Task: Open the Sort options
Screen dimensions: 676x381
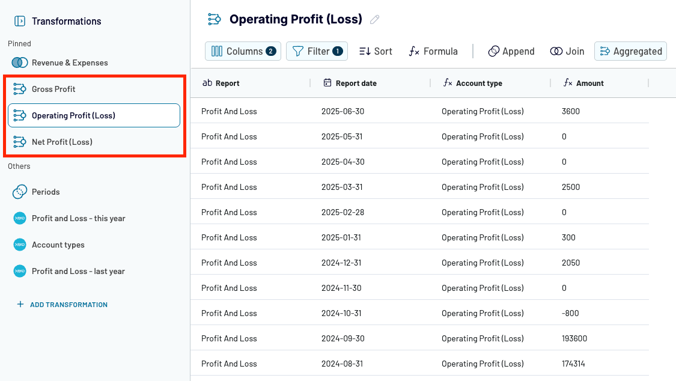Action: point(376,51)
